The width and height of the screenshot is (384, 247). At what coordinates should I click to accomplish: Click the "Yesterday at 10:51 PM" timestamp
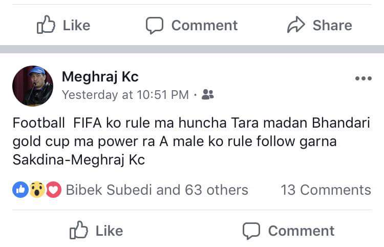point(125,95)
